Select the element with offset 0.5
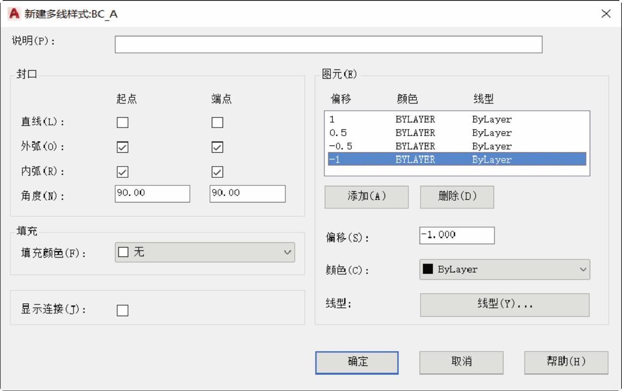The image size is (622, 391). point(457,133)
